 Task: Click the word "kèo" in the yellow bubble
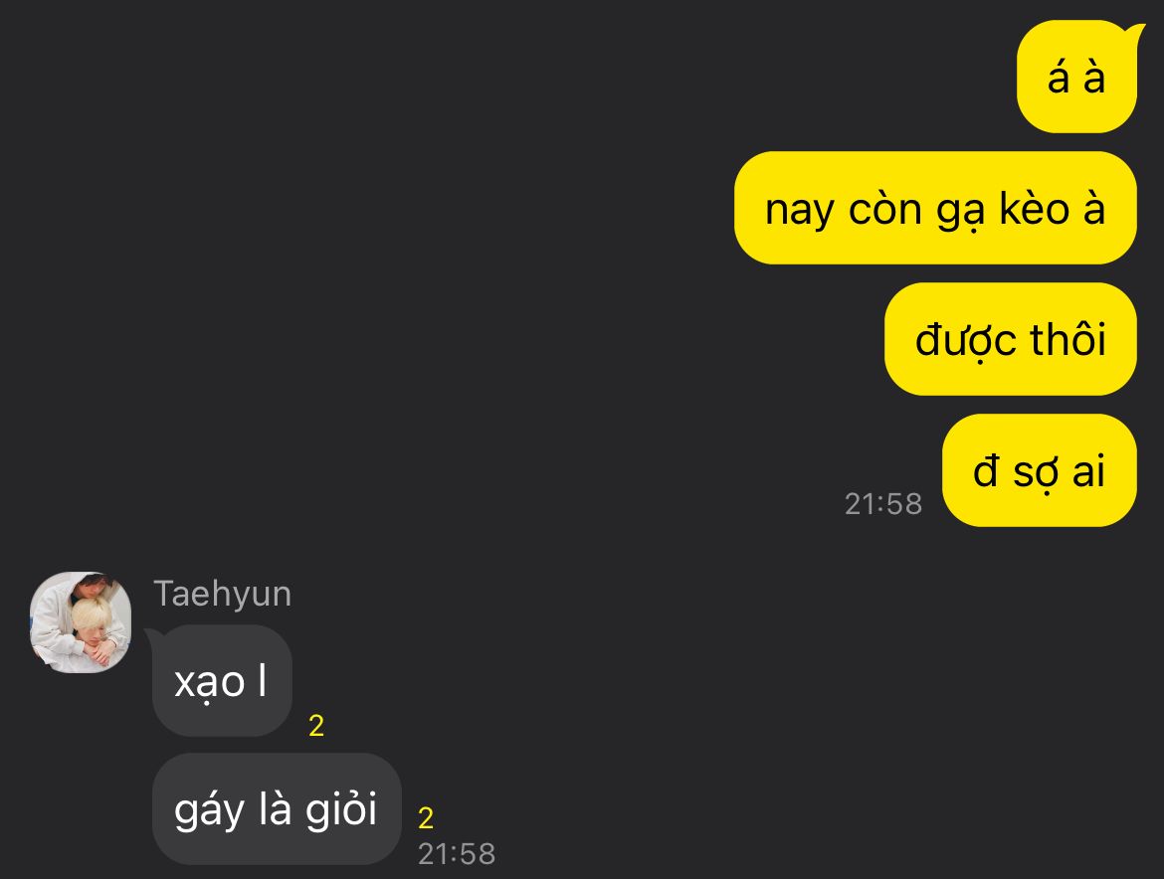1035,209
